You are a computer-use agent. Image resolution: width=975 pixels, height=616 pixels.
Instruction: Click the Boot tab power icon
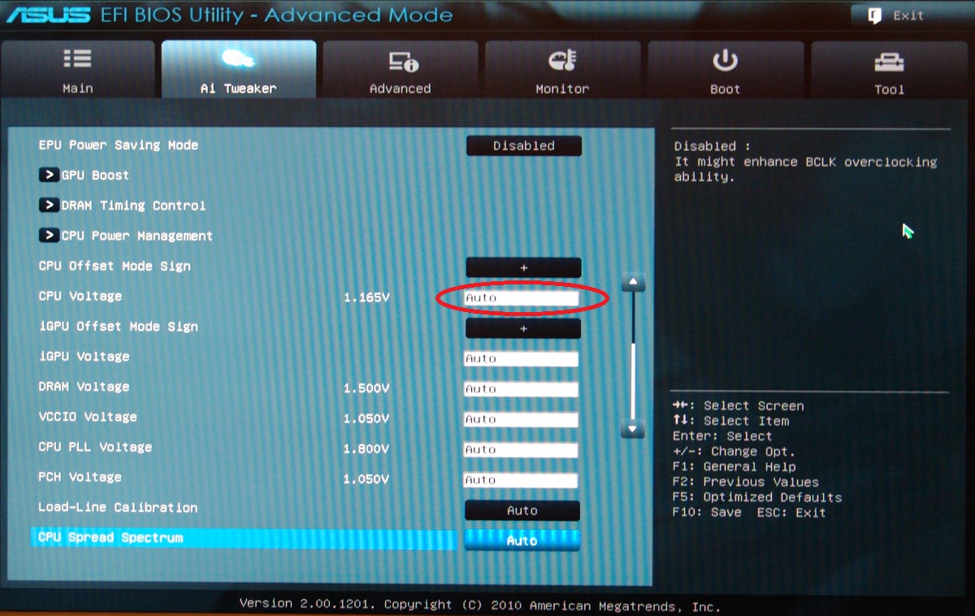[x=725, y=60]
